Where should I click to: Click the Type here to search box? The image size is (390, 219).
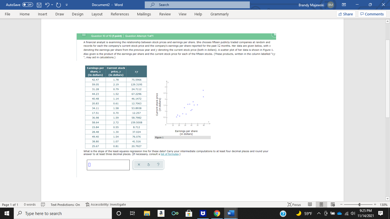point(63,213)
